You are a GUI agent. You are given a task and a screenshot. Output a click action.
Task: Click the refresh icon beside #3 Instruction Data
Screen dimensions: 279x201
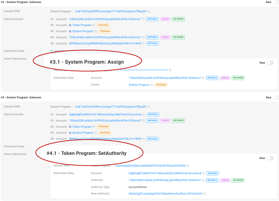(52, 51)
